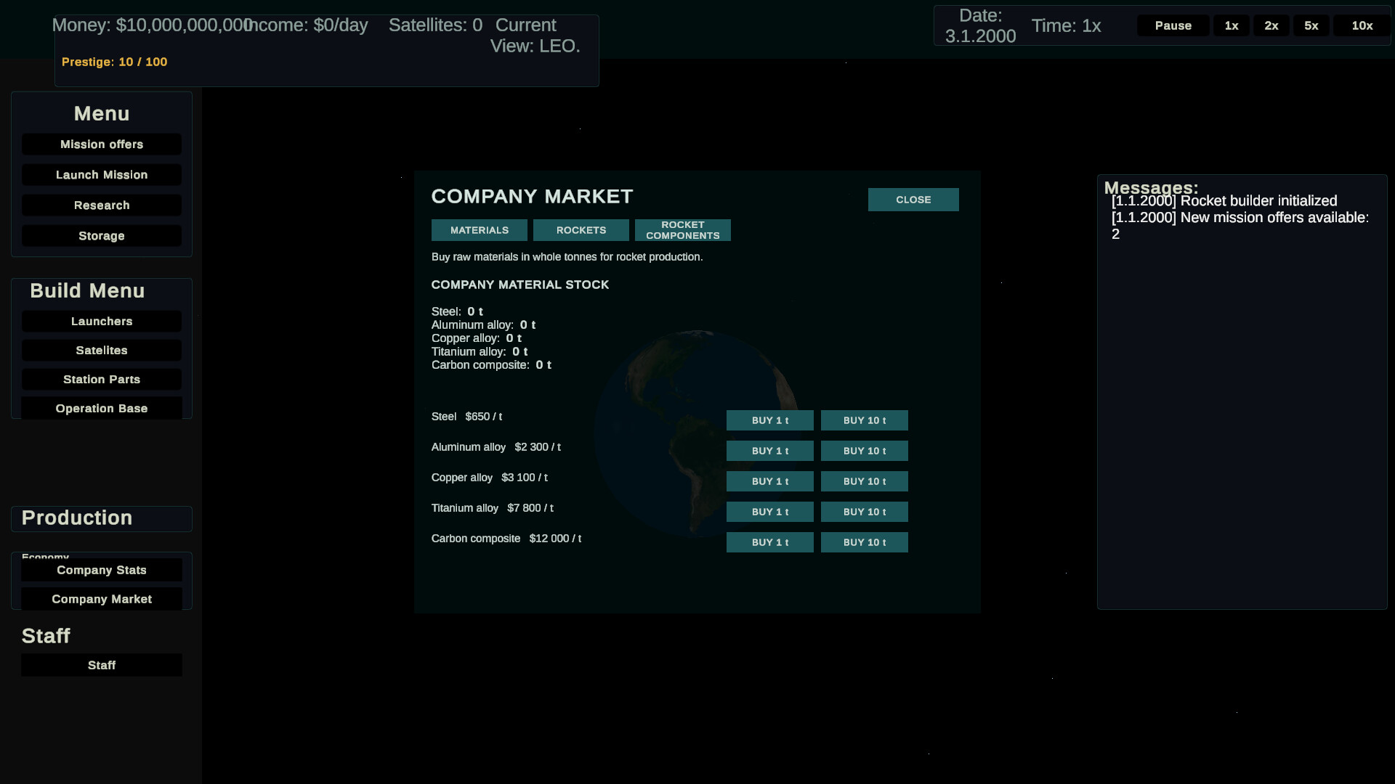1395x784 pixels.
Task: Open the Production panel
Action: point(102,518)
